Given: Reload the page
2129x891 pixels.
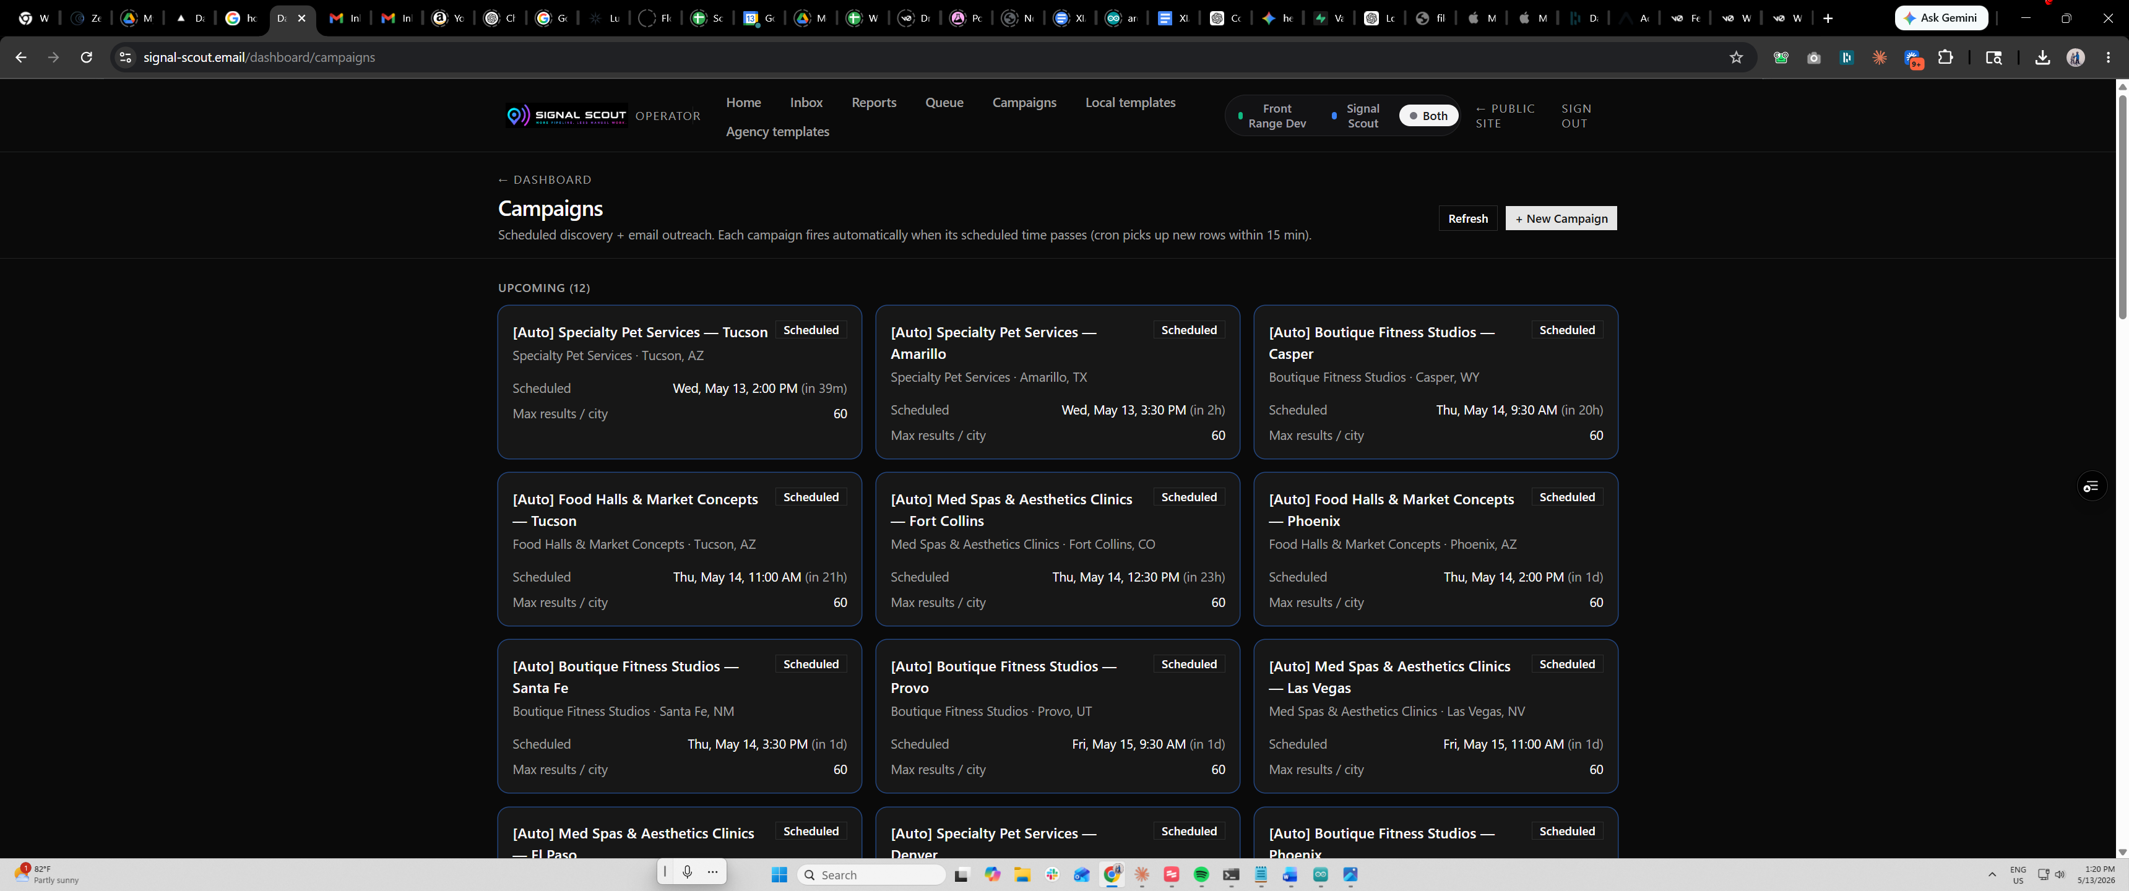Looking at the screenshot, I should (x=86, y=57).
